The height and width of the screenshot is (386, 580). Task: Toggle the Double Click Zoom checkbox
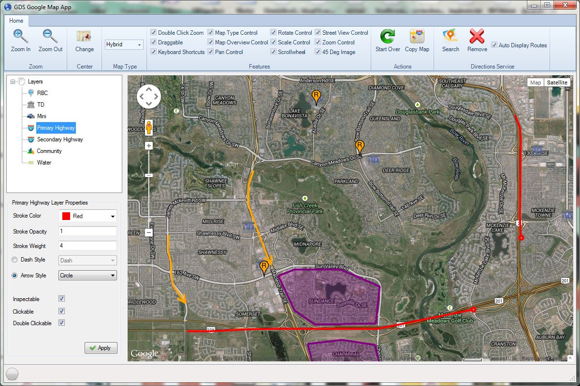[153, 33]
